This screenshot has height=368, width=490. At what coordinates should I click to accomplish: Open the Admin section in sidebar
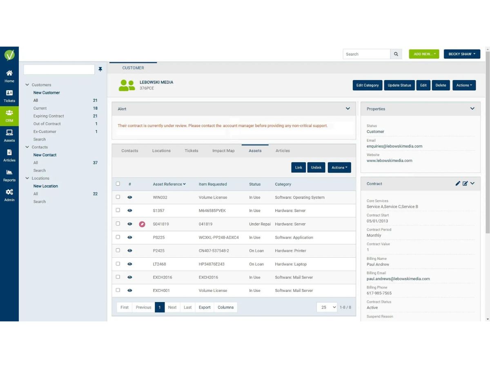(x=9, y=195)
